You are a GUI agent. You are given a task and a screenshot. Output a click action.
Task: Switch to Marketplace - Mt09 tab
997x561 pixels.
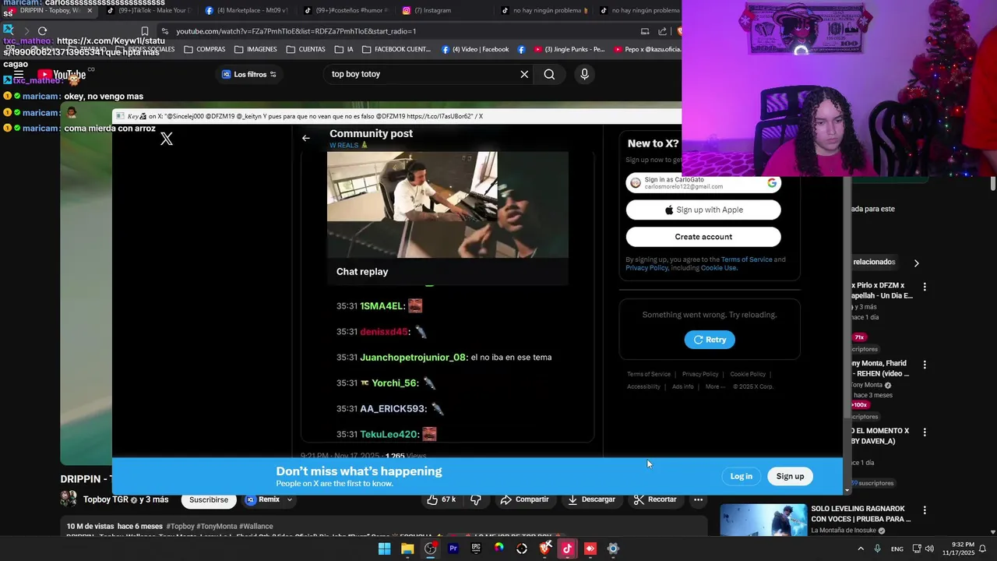click(x=246, y=10)
